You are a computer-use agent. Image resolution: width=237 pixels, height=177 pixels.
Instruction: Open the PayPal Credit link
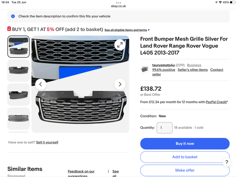(x=216, y=102)
